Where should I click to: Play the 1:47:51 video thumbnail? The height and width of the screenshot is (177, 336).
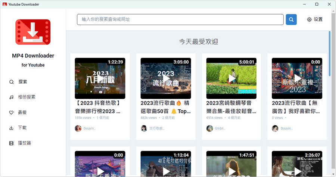coord(231,164)
